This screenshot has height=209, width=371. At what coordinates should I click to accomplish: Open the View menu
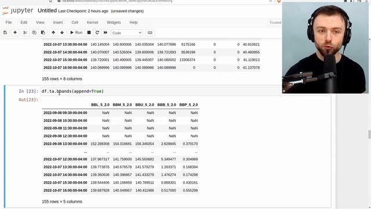(40, 22)
